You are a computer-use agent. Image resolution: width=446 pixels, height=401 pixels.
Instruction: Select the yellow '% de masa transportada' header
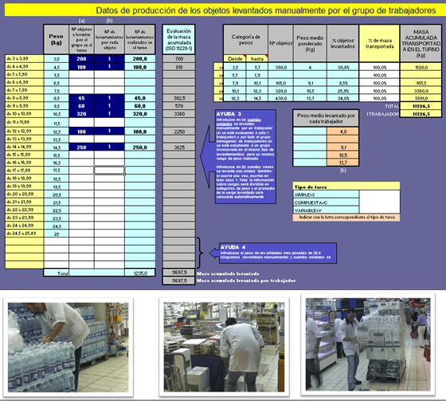click(379, 43)
